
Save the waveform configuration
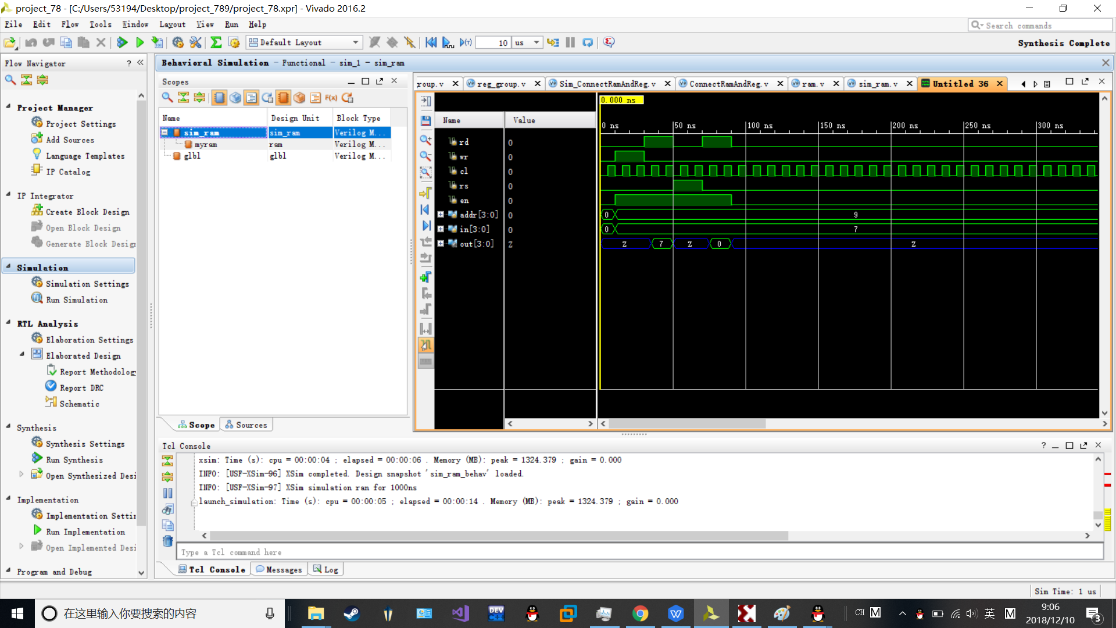click(425, 121)
